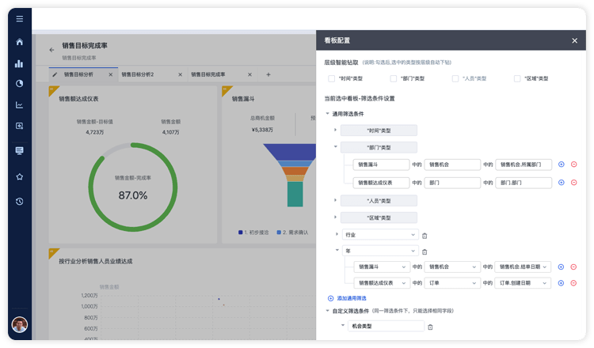Go to home via sidebar house icon
This screenshot has height=348, width=594.
coord(20,42)
